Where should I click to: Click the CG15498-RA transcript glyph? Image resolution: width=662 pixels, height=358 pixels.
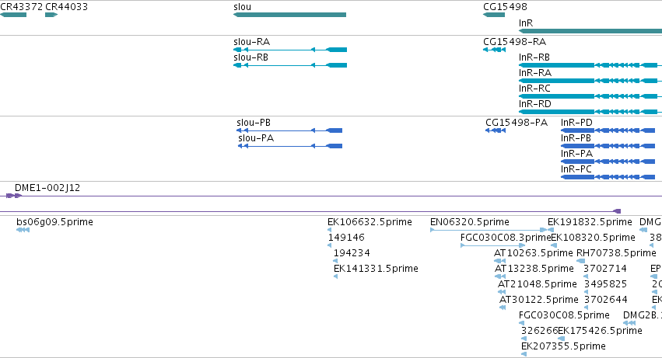click(495, 50)
